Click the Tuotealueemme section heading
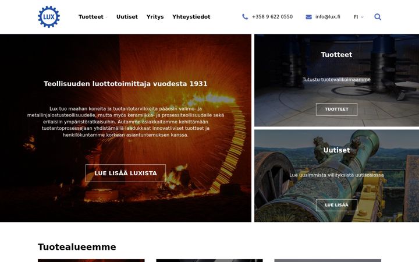 point(77,247)
